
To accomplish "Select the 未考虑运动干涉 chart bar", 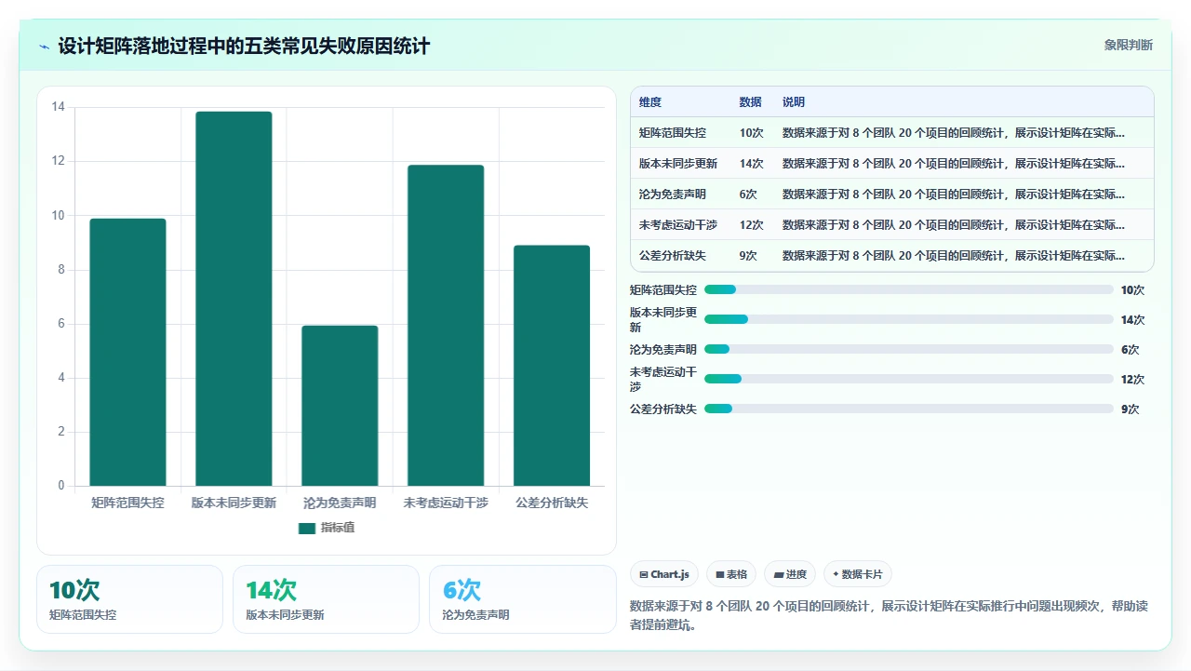I will 446,326.
